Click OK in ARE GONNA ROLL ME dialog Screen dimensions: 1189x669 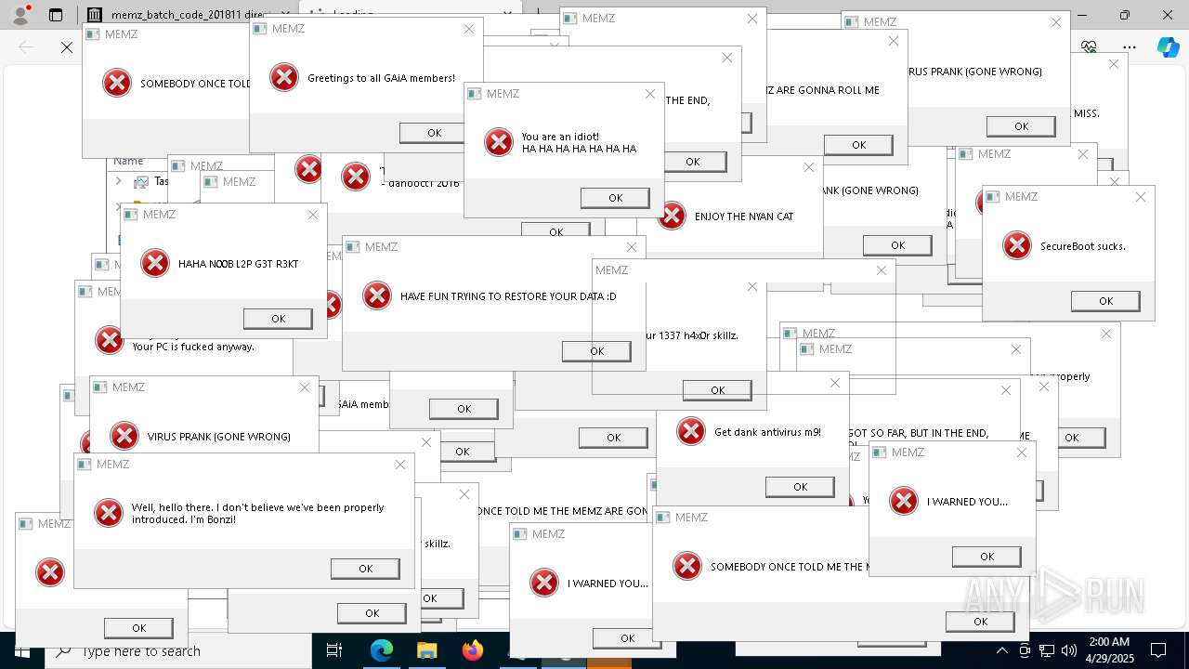pyautogui.click(x=858, y=145)
